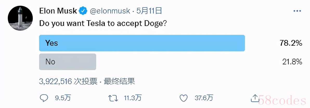310x108 pixels.
Task: Click the @elonmusk handle
Action: click(110, 11)
